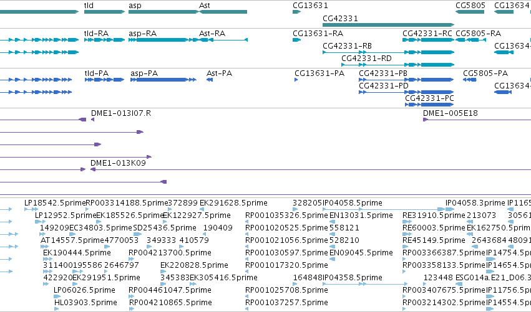Select the CG42331-PB label
The width and height of the screenshot is (531, 312).
[383, 73]
